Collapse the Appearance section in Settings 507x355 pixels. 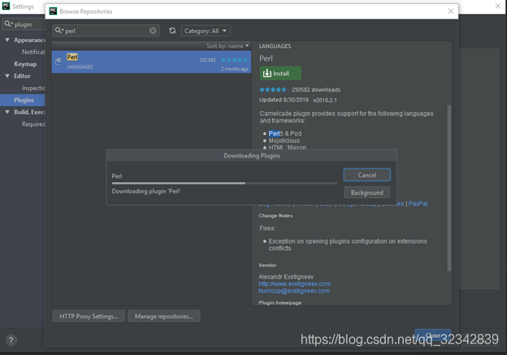pyautogui.click(x=7, y=40)
